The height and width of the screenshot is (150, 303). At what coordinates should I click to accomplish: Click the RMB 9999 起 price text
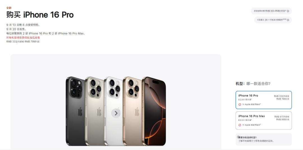(283, 119)
